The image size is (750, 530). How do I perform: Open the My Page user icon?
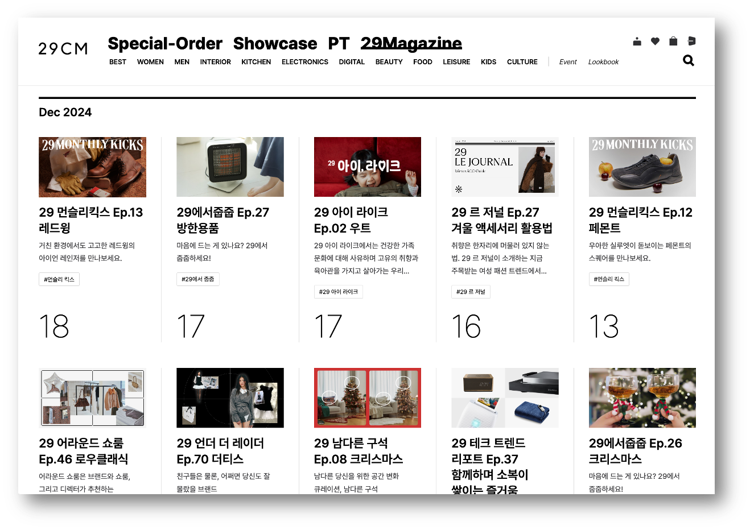(x=637, y=41)
